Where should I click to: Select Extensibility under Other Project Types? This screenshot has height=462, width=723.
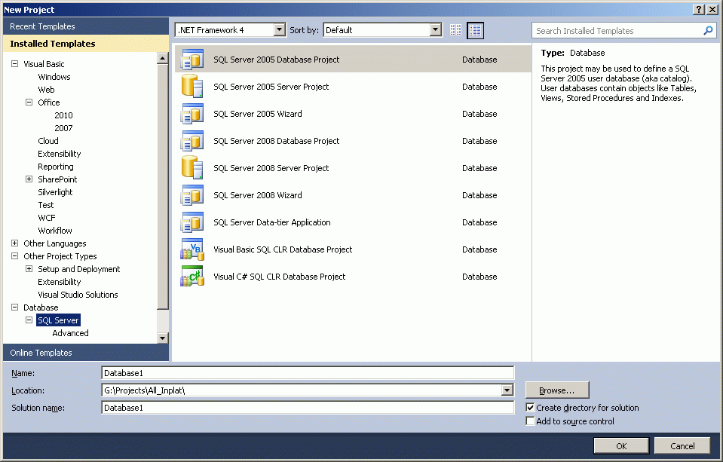coord(59,282)
